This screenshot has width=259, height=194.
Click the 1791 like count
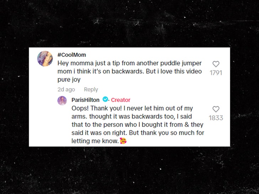(216, 73)
